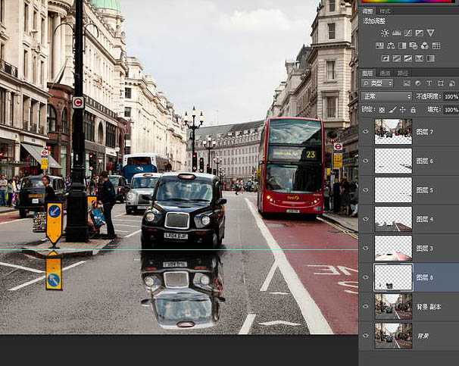Image resolution: width=459 pixels, height=366 pixels.
Task: Add a Black & White adjustment layer
Action: 402,45
